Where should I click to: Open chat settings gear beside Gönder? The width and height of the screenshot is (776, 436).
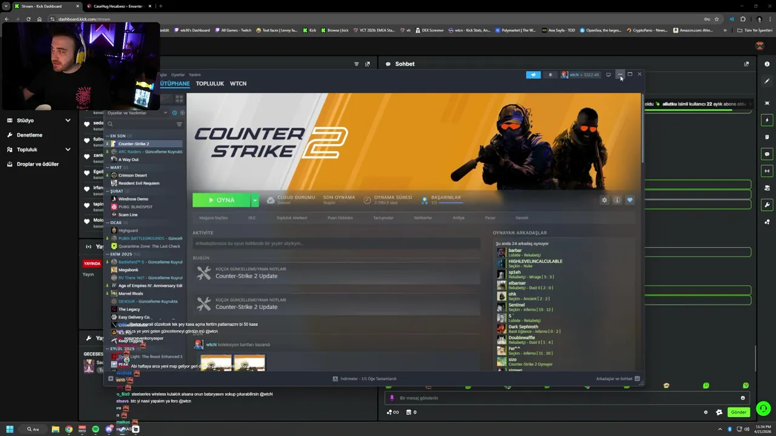706,412
